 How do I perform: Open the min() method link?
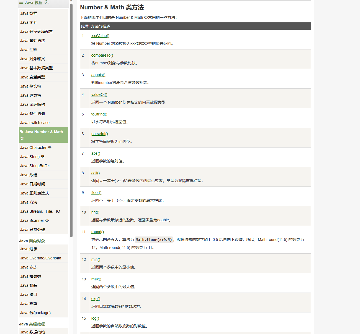96,259
